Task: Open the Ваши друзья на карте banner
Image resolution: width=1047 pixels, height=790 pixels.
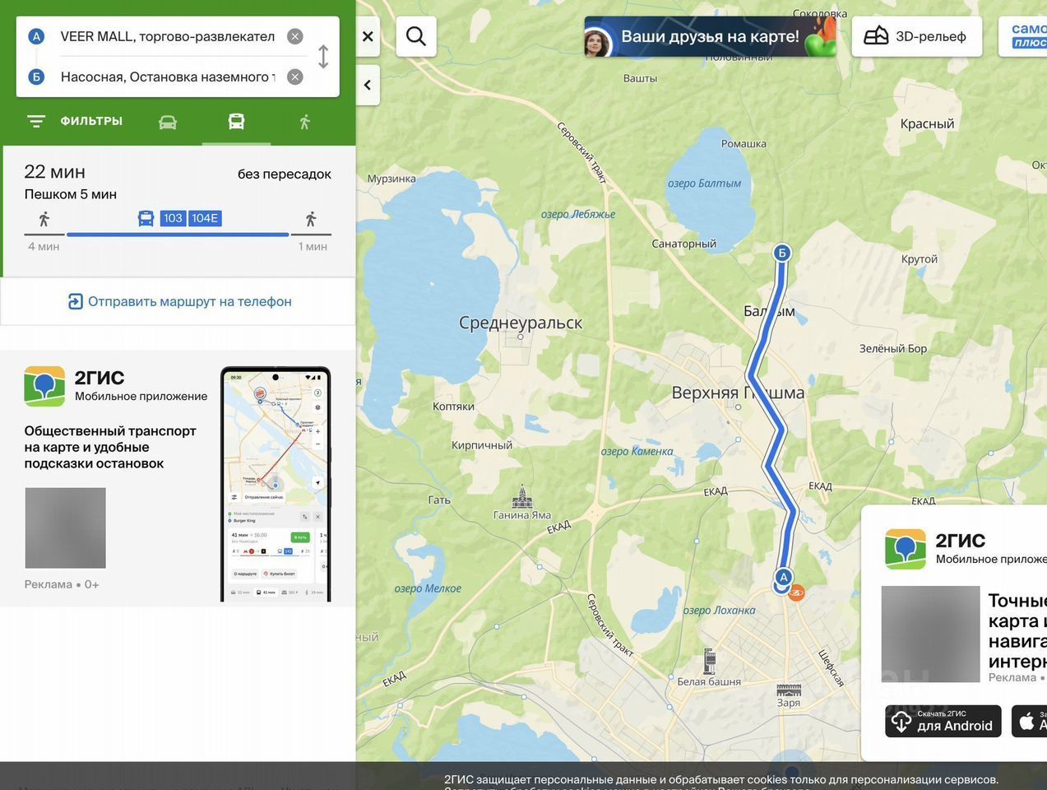Action: (x=711, y=36)
